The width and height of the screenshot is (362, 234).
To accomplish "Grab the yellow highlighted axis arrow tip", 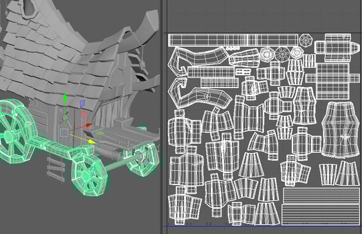I will 91,140.
